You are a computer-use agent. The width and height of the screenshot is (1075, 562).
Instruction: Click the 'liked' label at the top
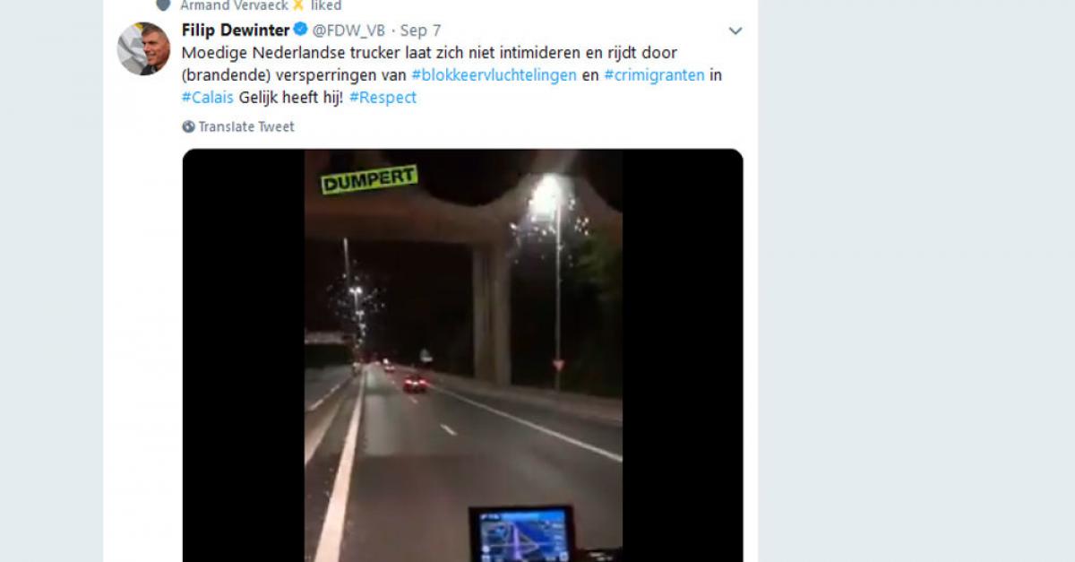[x=326, y=4]
